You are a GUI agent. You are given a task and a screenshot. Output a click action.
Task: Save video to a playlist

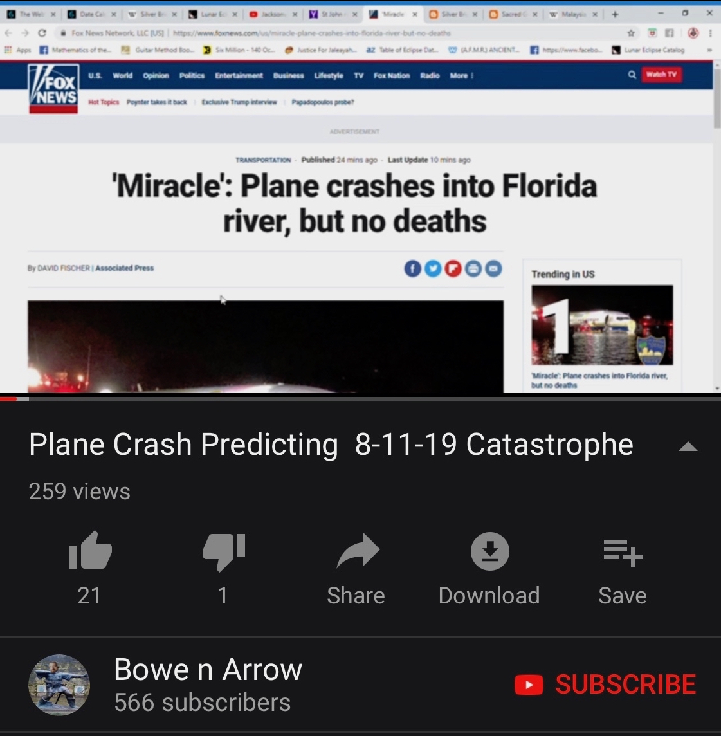(x=623, y=552)
